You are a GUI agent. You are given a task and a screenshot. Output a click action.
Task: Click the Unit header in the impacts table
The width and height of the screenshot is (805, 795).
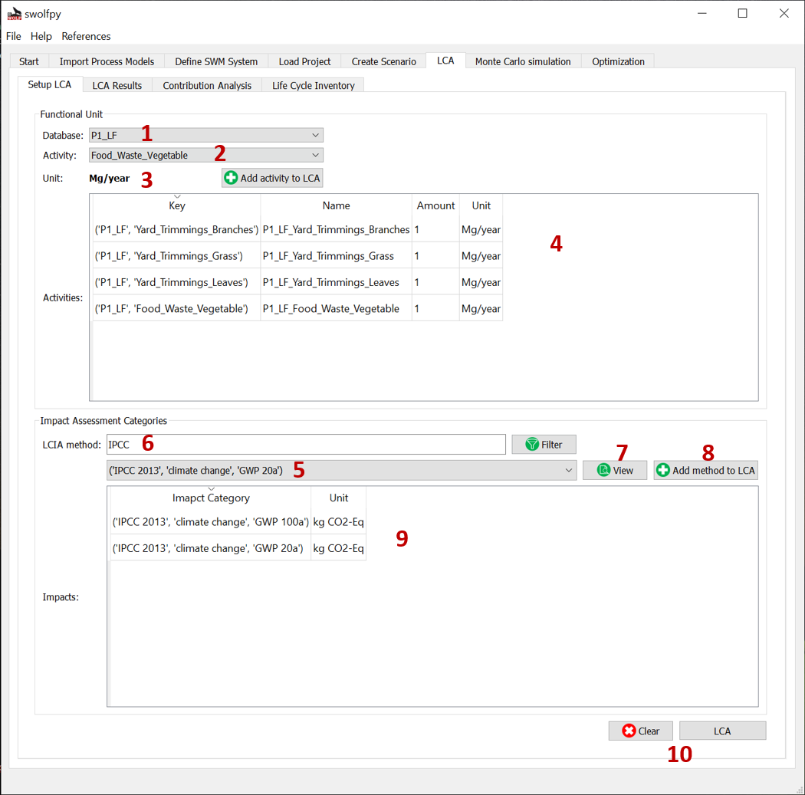[x=339, y=498]
